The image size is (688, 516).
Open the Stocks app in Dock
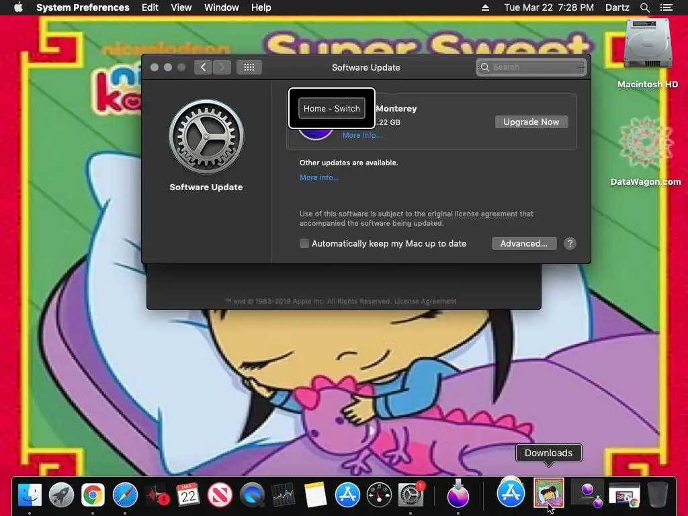pyautogui.click(x=284, y=495)
